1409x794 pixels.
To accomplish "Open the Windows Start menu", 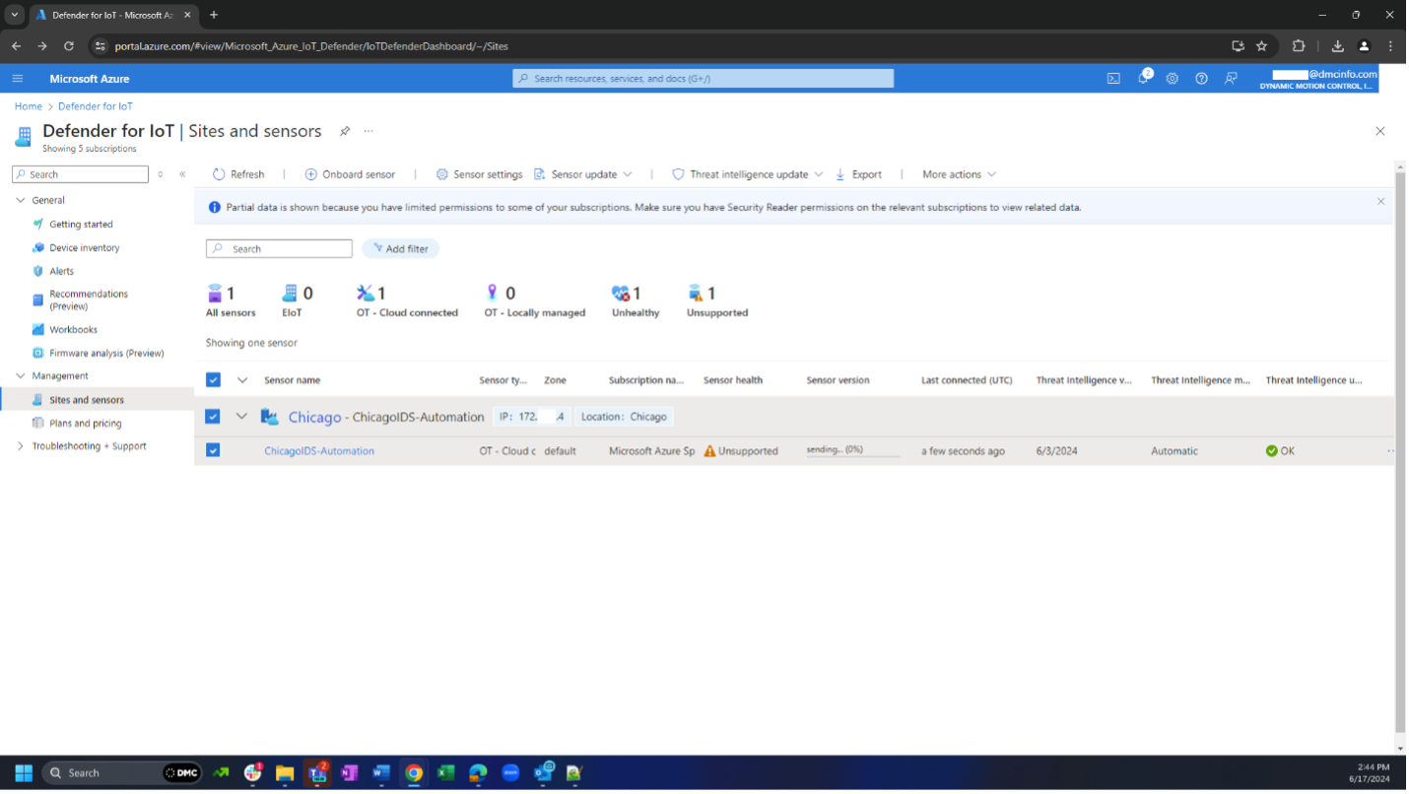I will click(24, 773).
